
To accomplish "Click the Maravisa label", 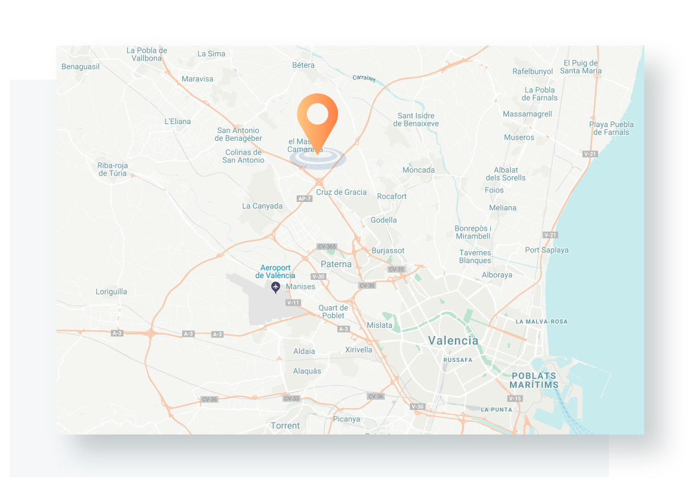I will coord(197,79).
